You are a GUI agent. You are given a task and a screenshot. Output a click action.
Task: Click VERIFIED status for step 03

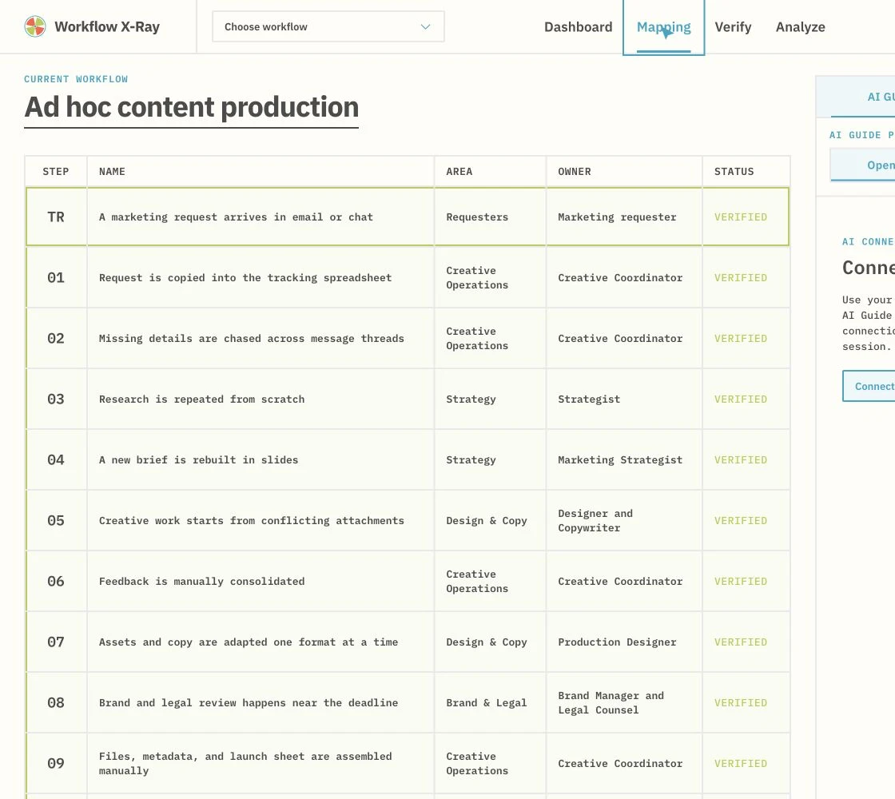click(740, 399)
